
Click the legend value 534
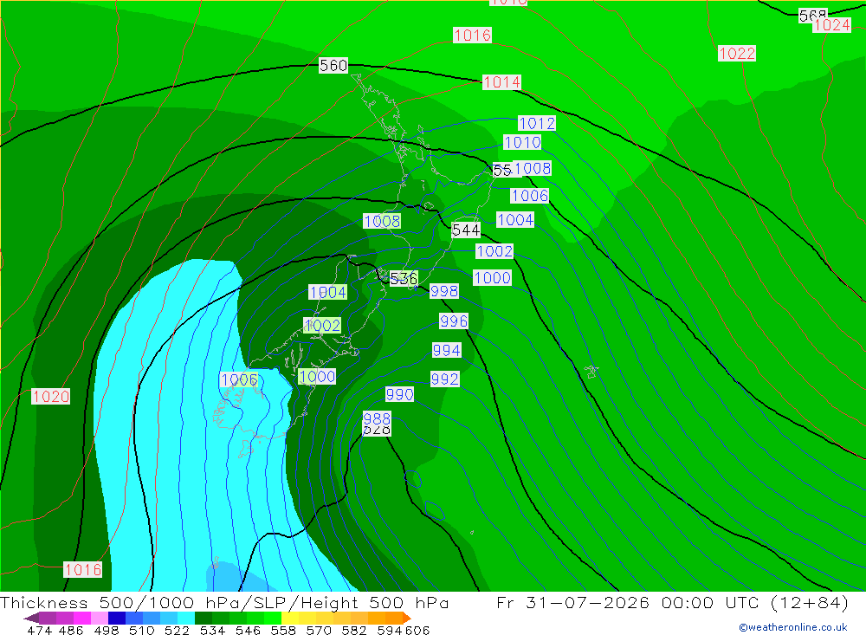coord(212,630)
